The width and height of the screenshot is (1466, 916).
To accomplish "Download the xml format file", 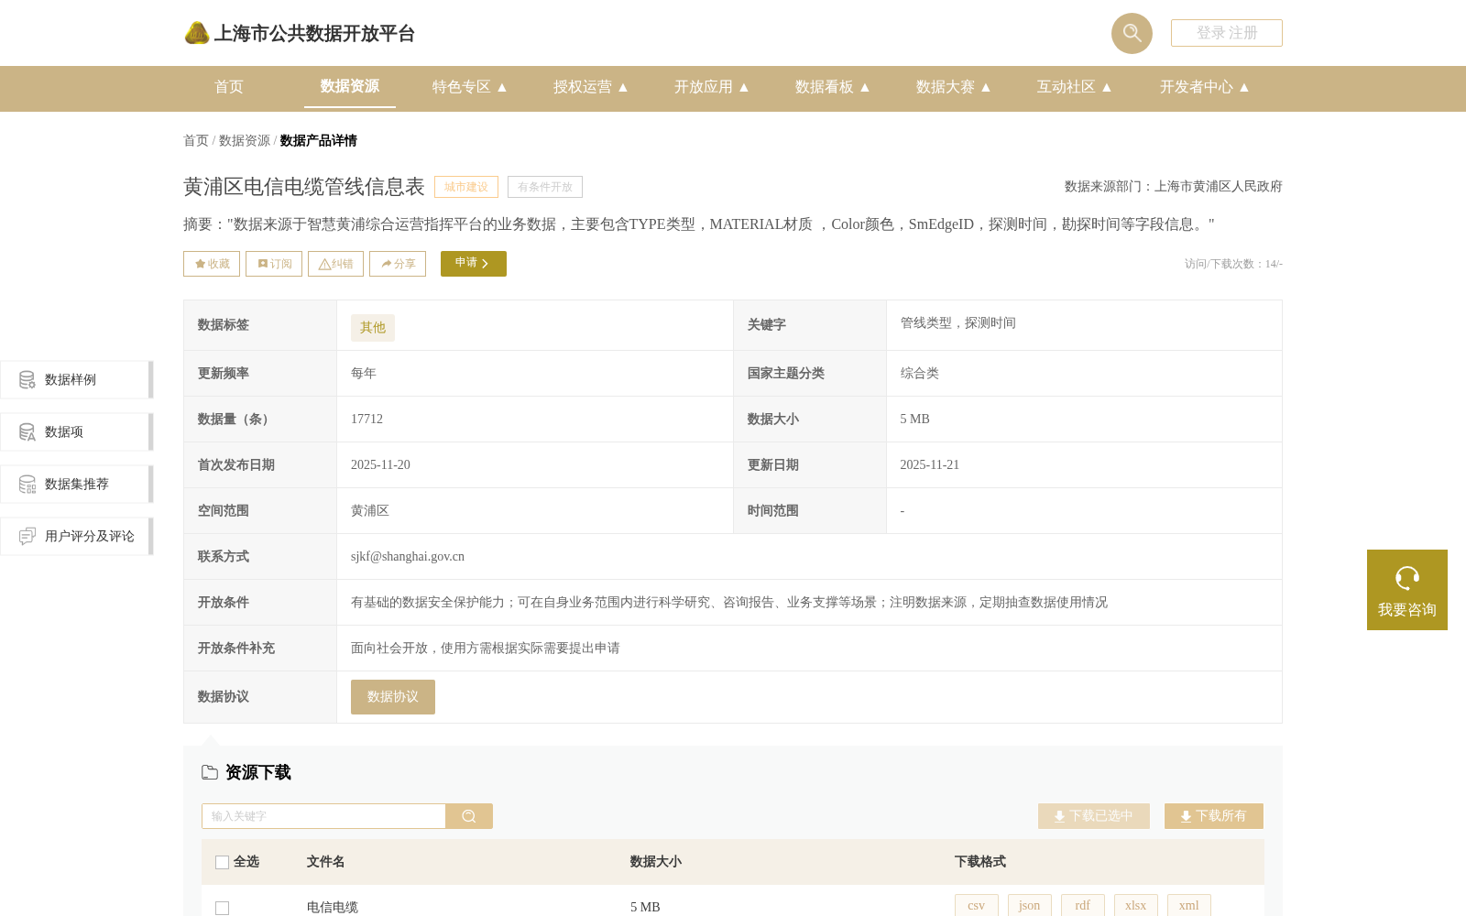I will pyautogui.click(x=1189, y=906).
